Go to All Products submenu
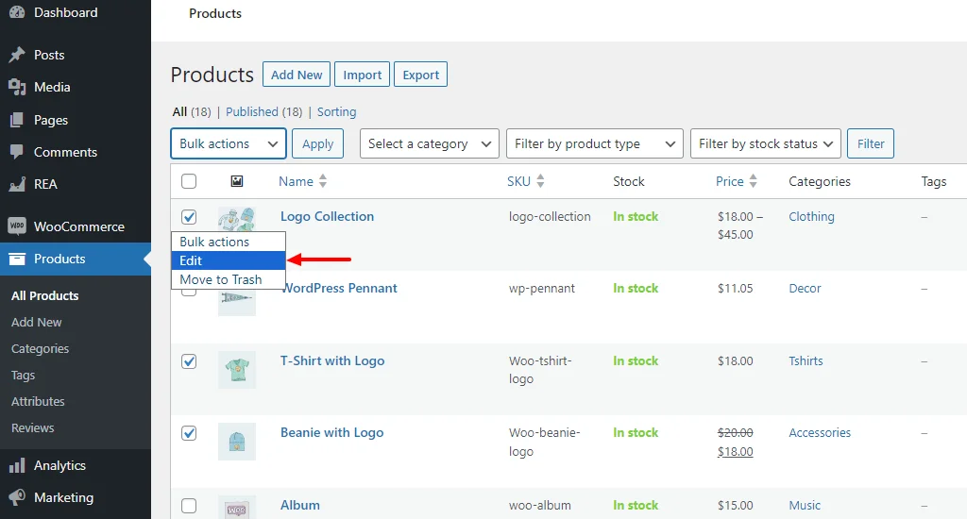Image resolution: width=967 pixels, height=519 pixels. click(x=45, y=296)
